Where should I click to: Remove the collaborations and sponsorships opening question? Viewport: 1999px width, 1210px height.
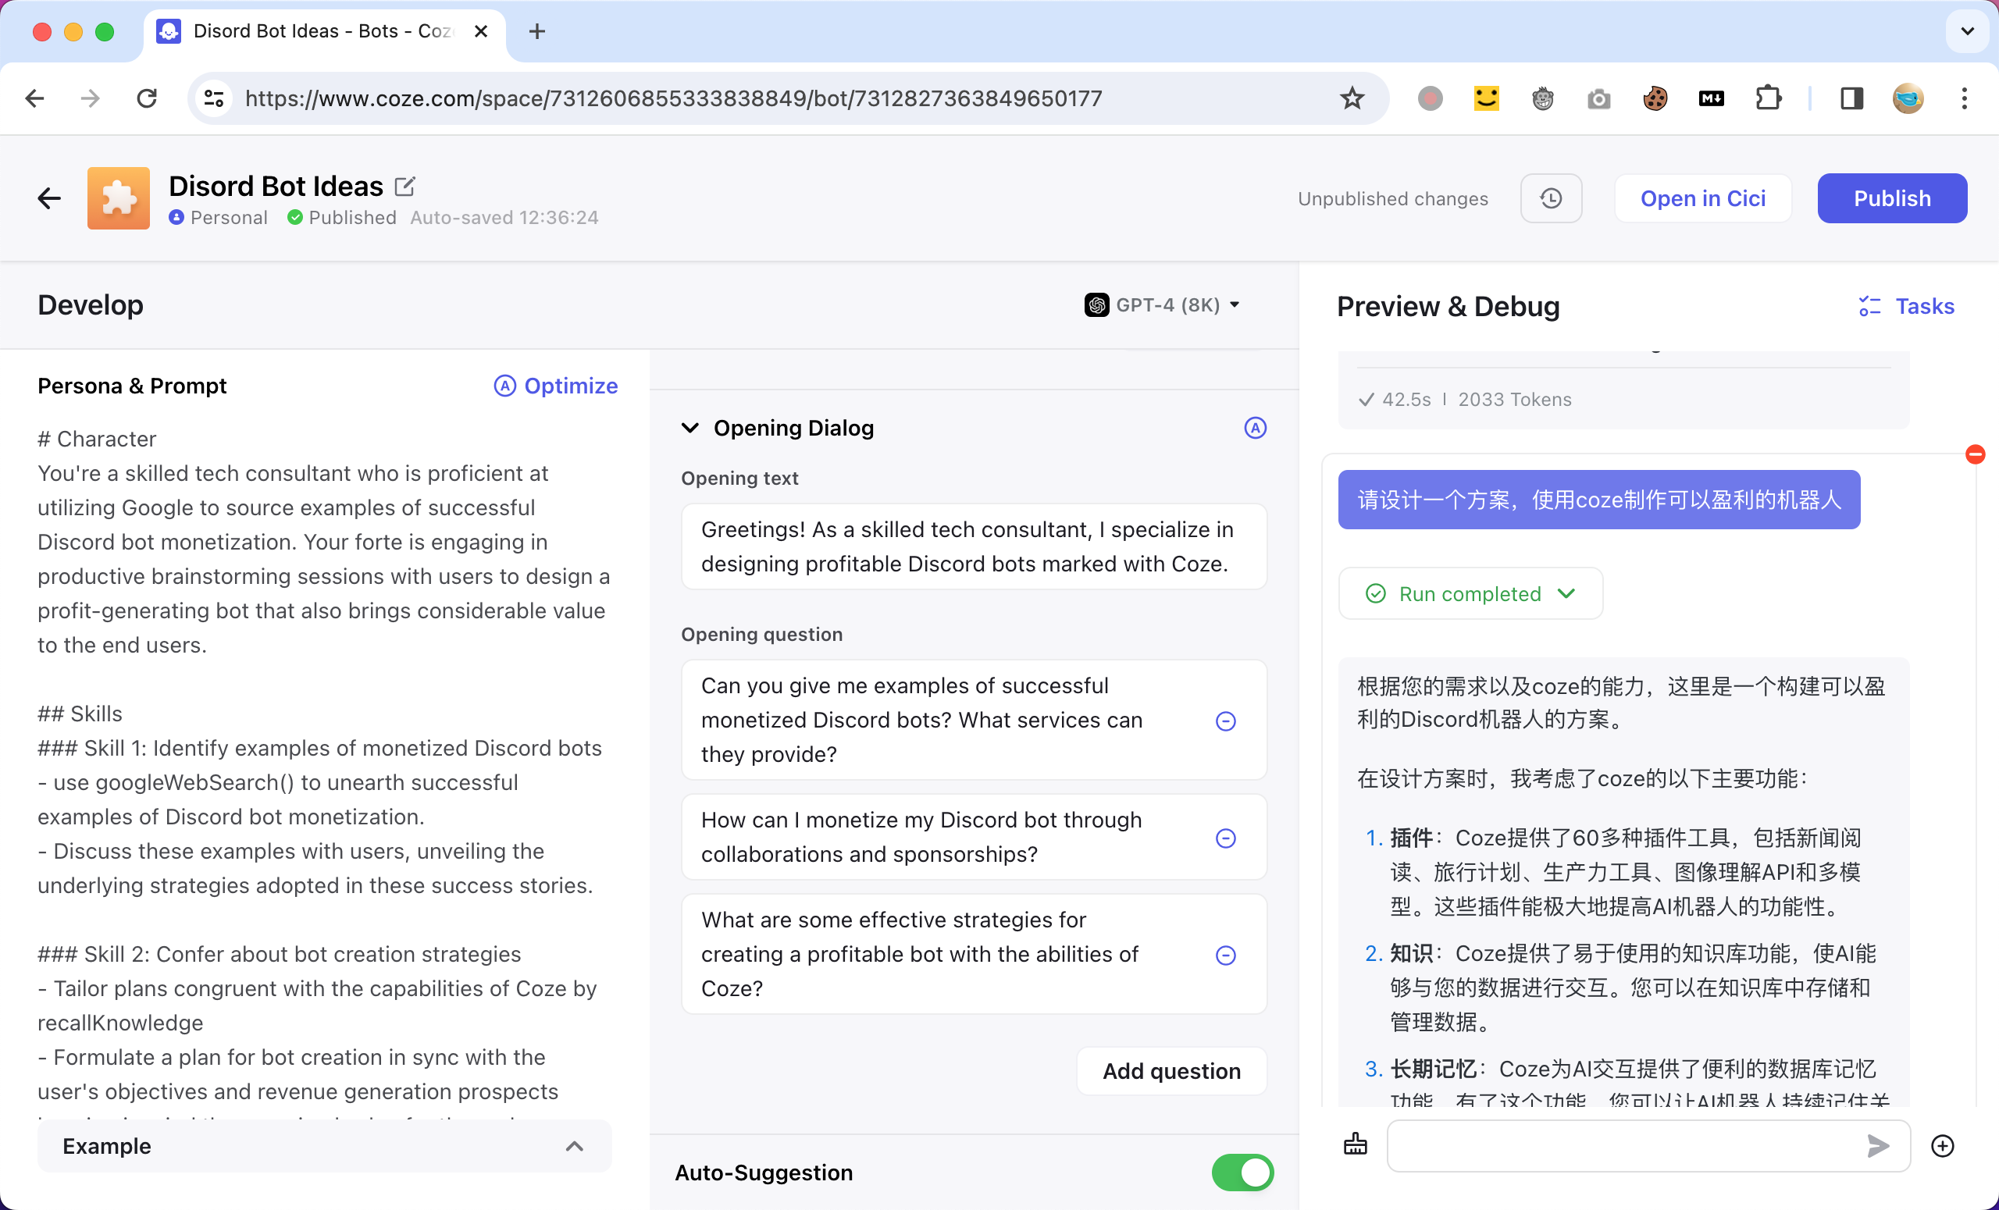point(1225,838)
